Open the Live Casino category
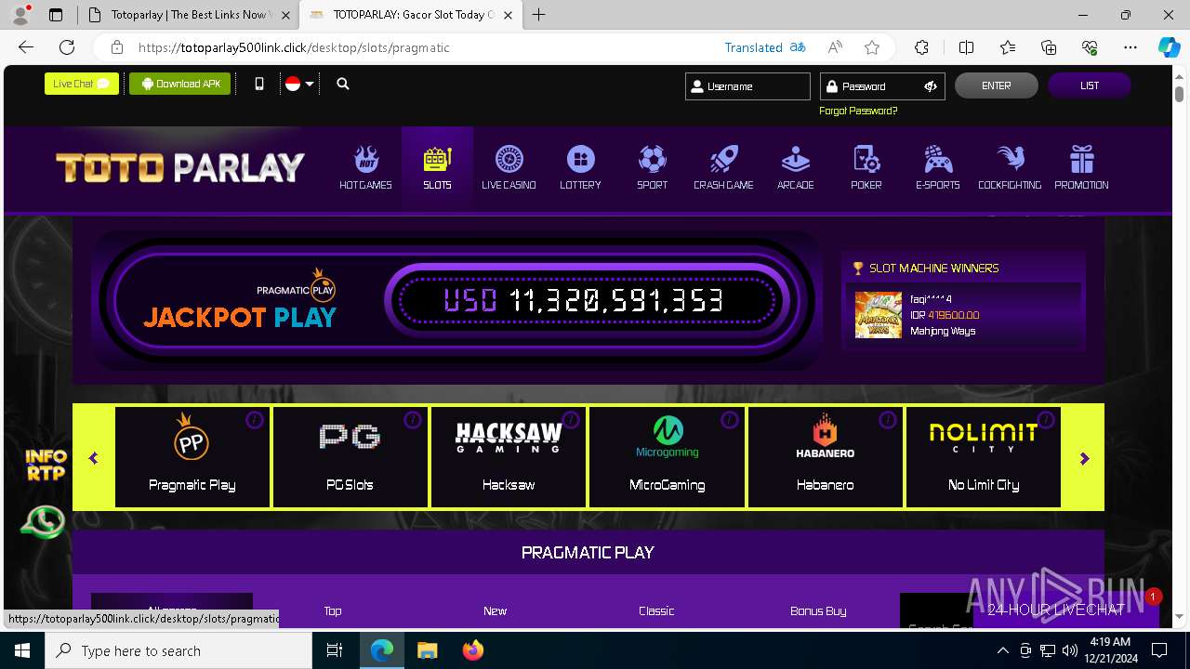 [x=509, y=168]
